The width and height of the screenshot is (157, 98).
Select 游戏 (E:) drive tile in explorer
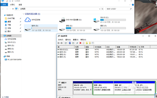(x=75, y=28)
